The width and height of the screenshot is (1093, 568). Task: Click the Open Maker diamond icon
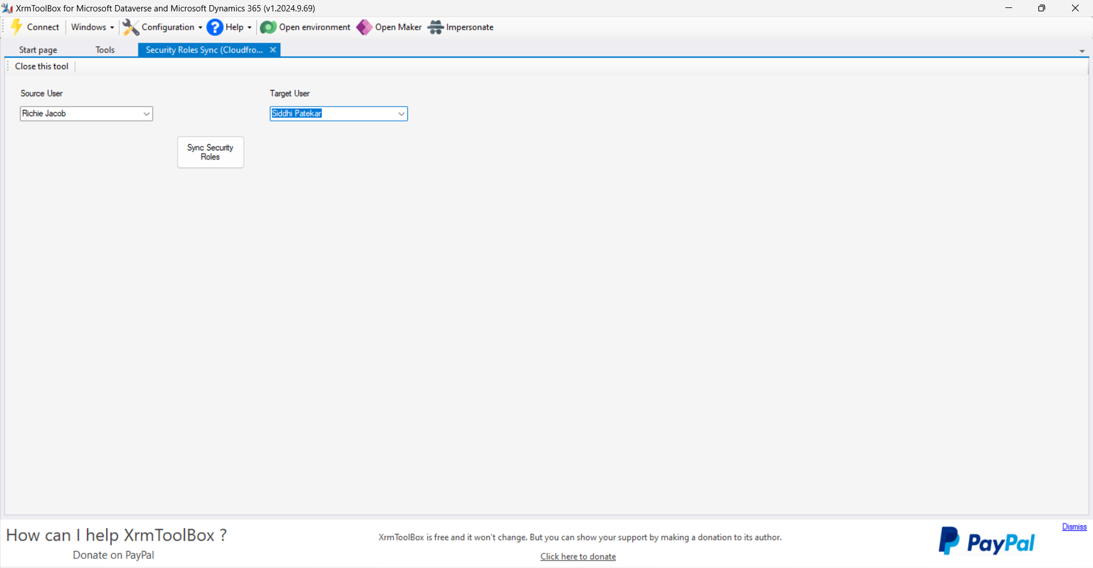point(364,27)
